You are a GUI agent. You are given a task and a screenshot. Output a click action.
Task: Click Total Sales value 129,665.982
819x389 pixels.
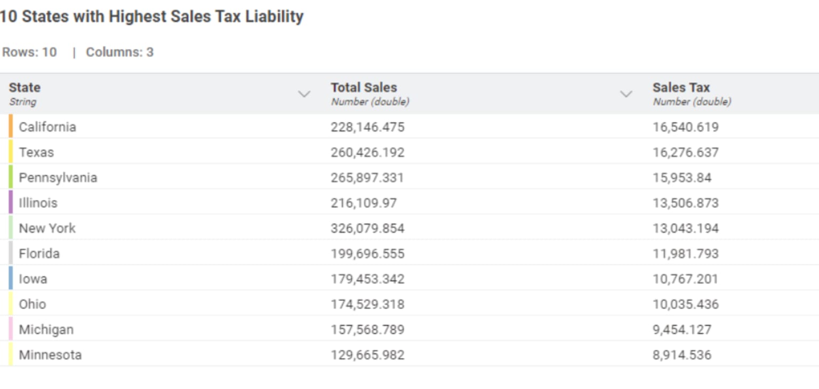(367, 355)
